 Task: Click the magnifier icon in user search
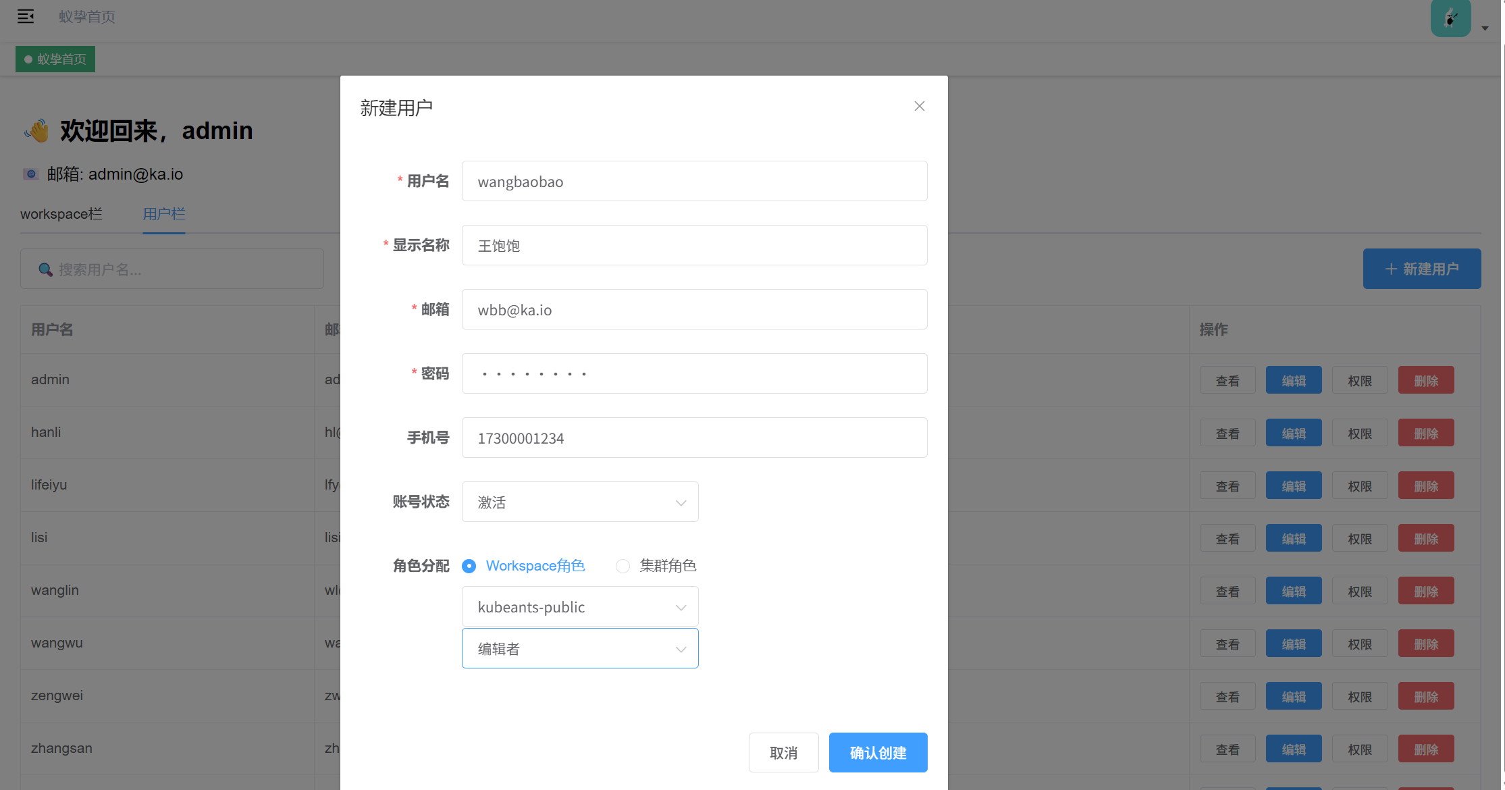pos(45,269)
